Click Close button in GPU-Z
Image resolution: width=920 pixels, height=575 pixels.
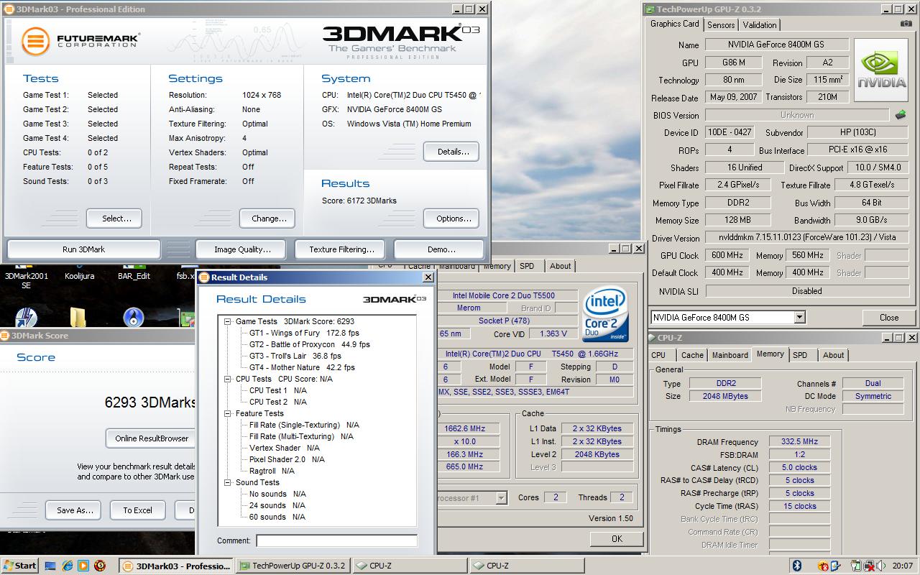(x=888, y=318)
